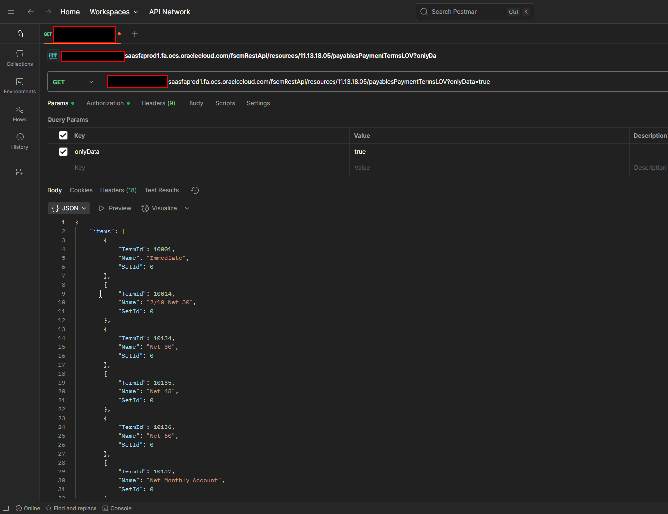The width and height of the screenshot is (668, 514).
Task: Click the Visualize button
Action: [159, 208]
